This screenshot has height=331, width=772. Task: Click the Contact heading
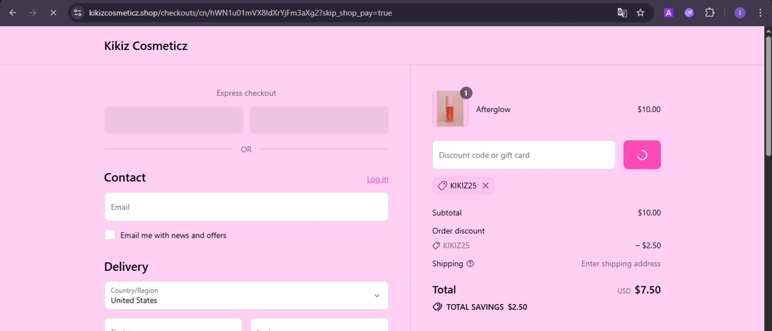125,177
